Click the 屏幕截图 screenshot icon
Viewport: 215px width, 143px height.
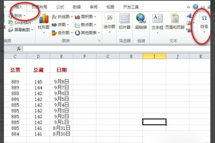pos(10,30)
